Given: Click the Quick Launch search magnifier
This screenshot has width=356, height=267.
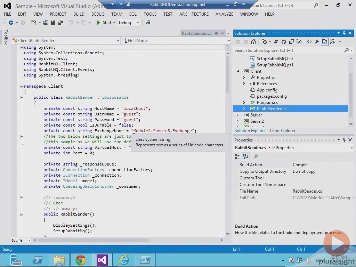Looking at the screenshot, I should tap(316, 6).
